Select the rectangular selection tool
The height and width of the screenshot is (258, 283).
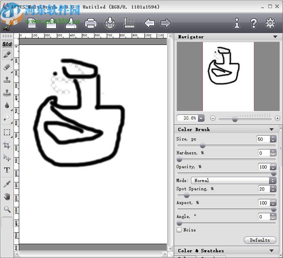[7, 132]
